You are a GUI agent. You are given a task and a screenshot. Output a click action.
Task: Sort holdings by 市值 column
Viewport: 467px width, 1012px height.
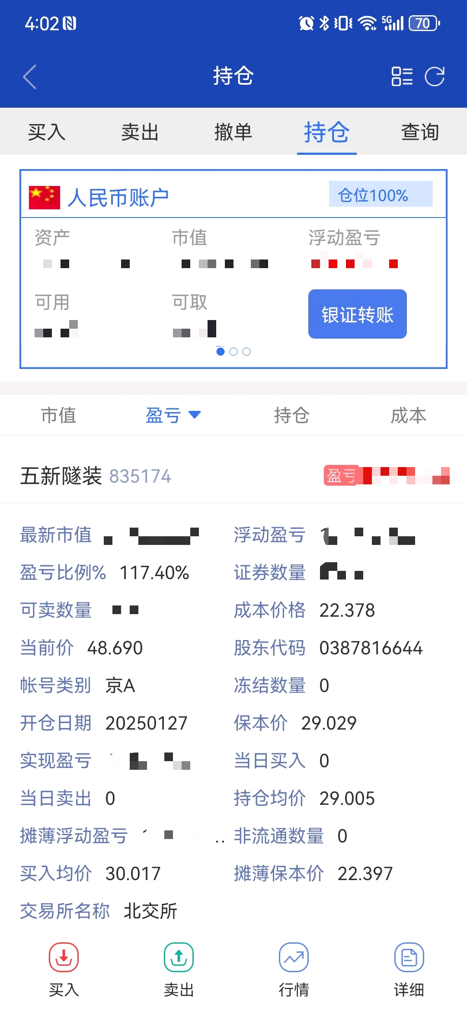(x=58, y=415)
